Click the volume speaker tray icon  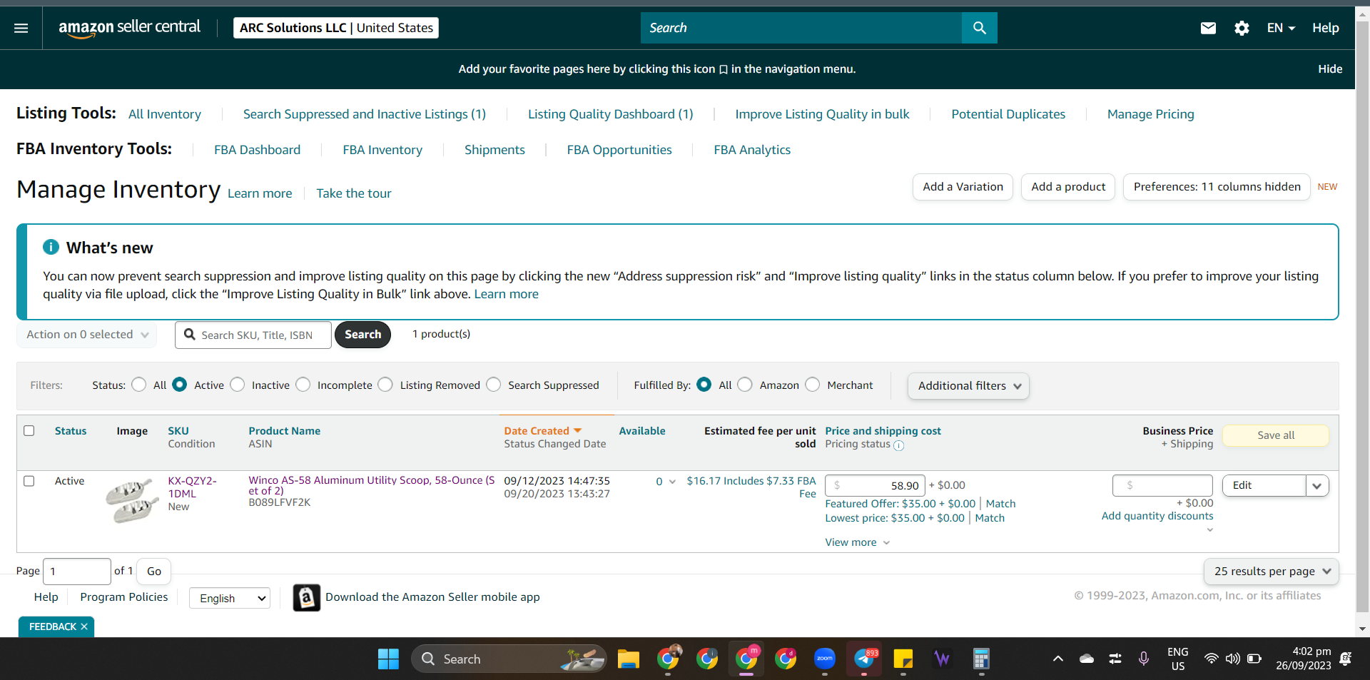click(1232, 659)
